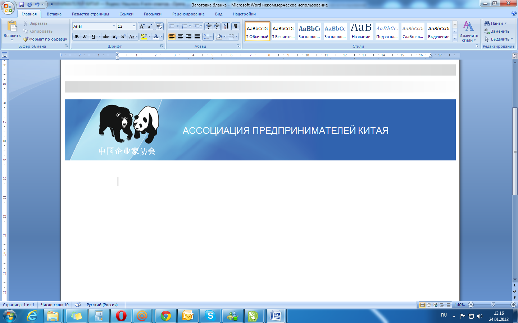Switch to Вид tab
The image size is (518, 323).
click(219, 14)
